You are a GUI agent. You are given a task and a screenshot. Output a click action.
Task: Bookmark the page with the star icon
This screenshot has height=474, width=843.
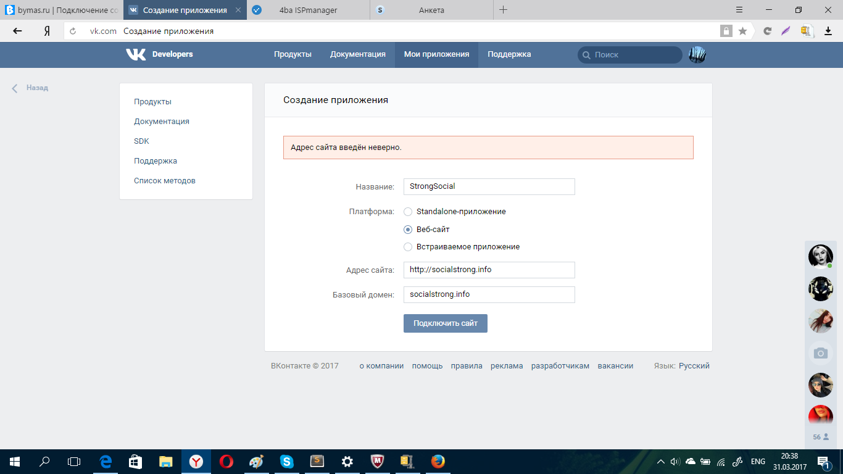(742, 31)
